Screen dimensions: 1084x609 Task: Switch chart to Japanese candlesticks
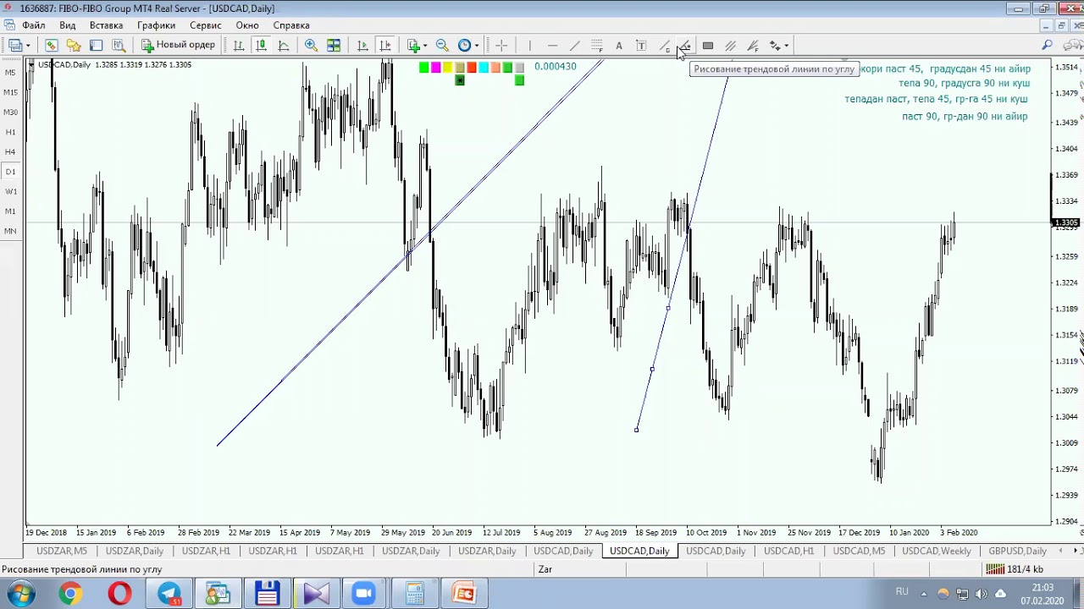[x=261, y=46]
